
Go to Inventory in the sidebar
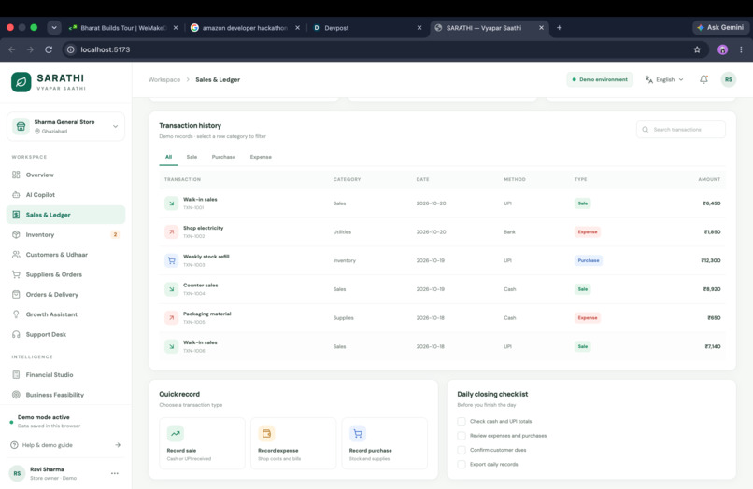[65, 234]
